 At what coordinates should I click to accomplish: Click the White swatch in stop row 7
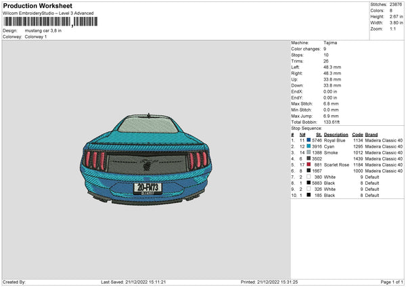pos(309,177)
